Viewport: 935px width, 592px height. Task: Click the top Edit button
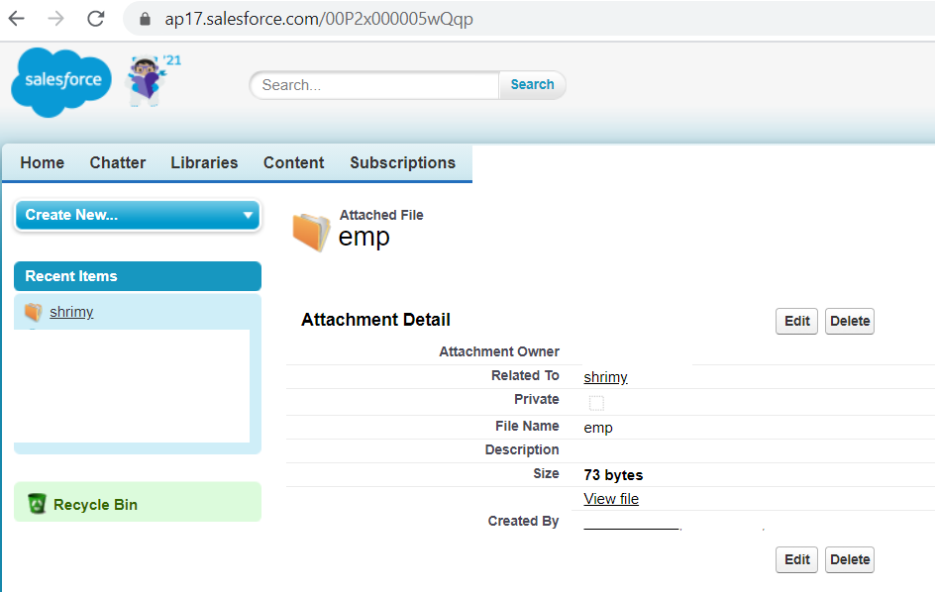click(796, 321)
